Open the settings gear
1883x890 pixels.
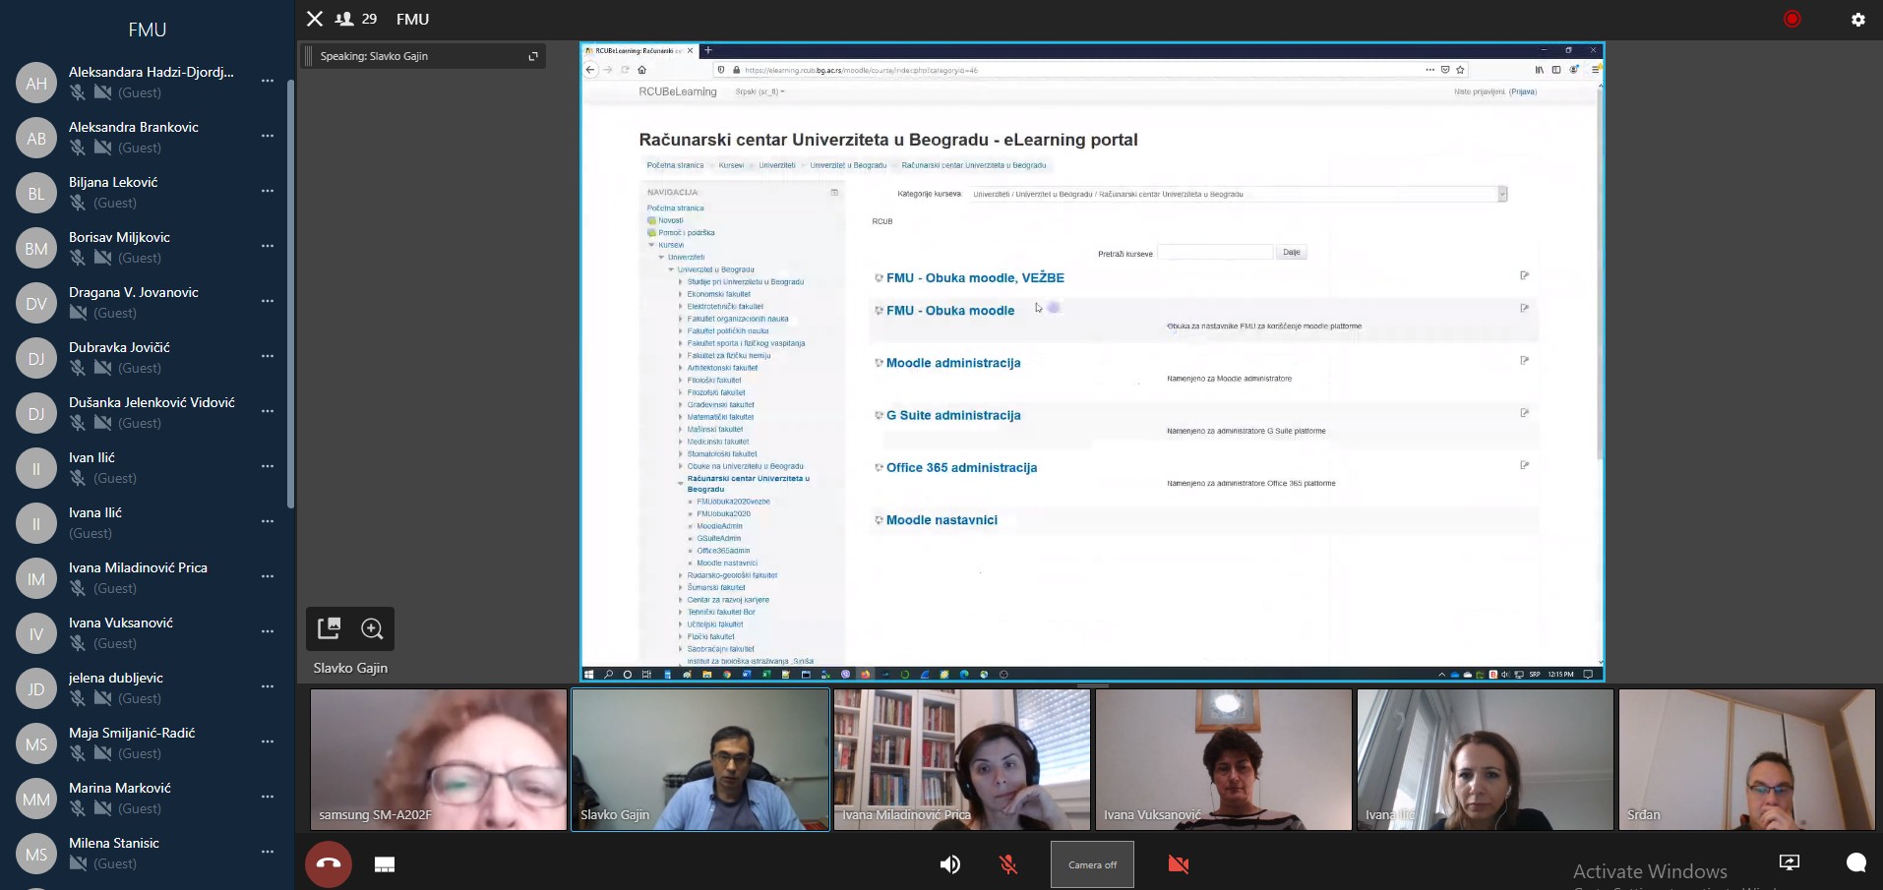(x=1858, y=19)
